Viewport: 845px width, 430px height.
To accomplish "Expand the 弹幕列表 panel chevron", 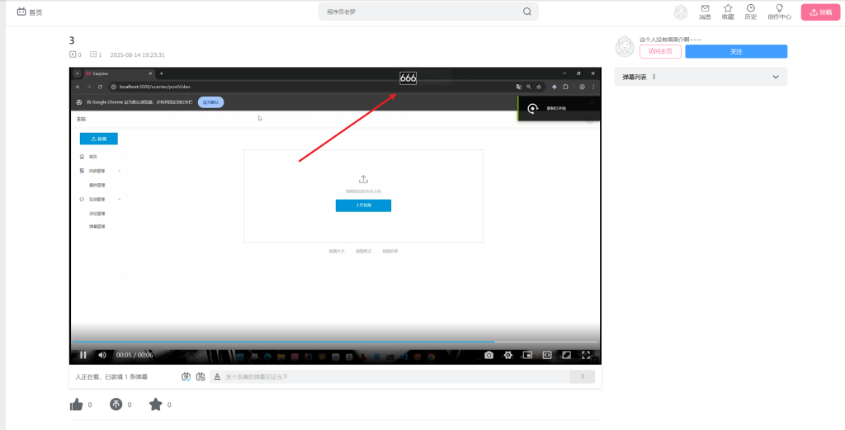I will 775,77.
